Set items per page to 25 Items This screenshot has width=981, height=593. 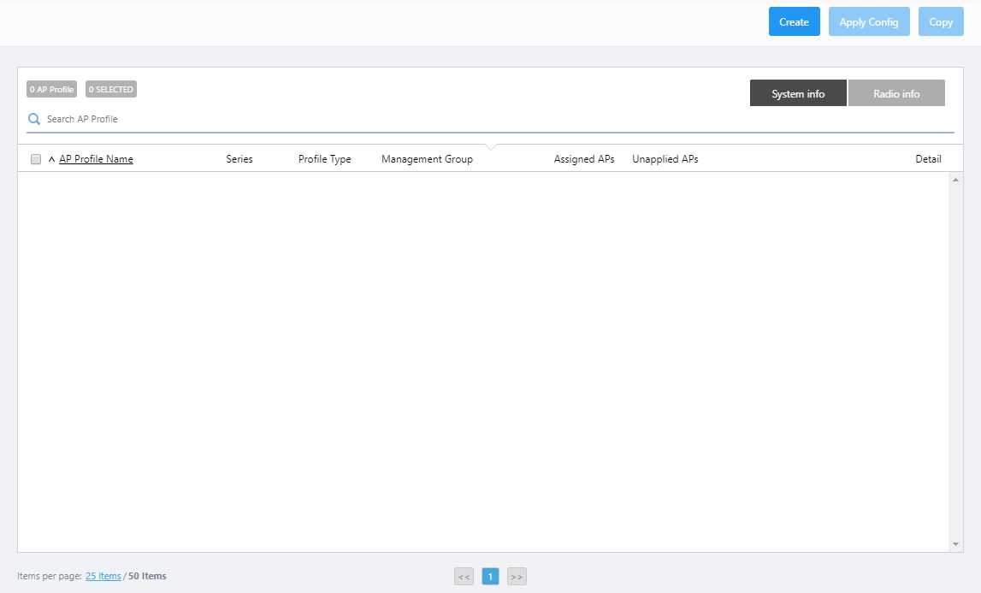coord(103,576)
